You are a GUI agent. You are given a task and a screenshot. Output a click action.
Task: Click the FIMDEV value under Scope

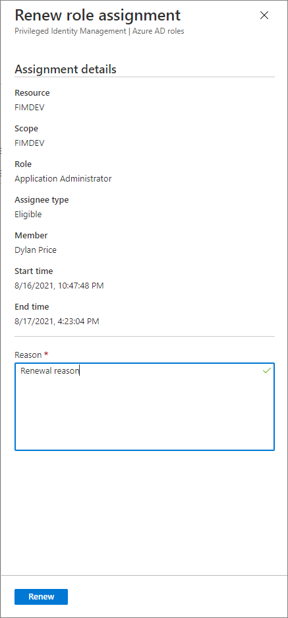pyautogui.click(x=30, y=143)
